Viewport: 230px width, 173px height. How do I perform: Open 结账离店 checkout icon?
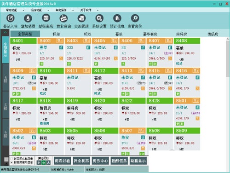click(46, 18)
